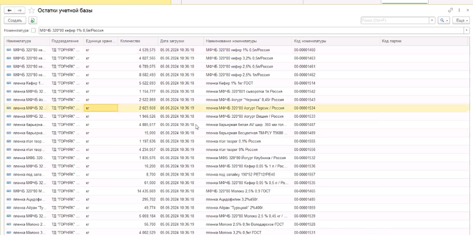Click row icon for code 00-00001463
This screenshot has width=473, height=235.
(9, 58)
